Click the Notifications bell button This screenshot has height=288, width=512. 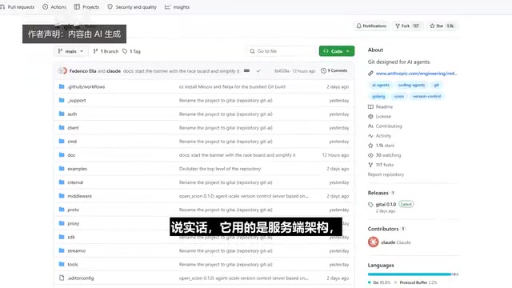[371, 26]
